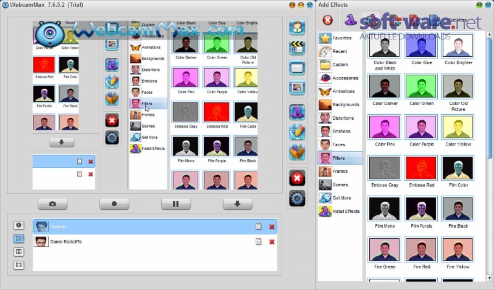This screenshot has height=290, width=494.
Task: Apply the Fire Yellow filter
Action: (458, 249)
